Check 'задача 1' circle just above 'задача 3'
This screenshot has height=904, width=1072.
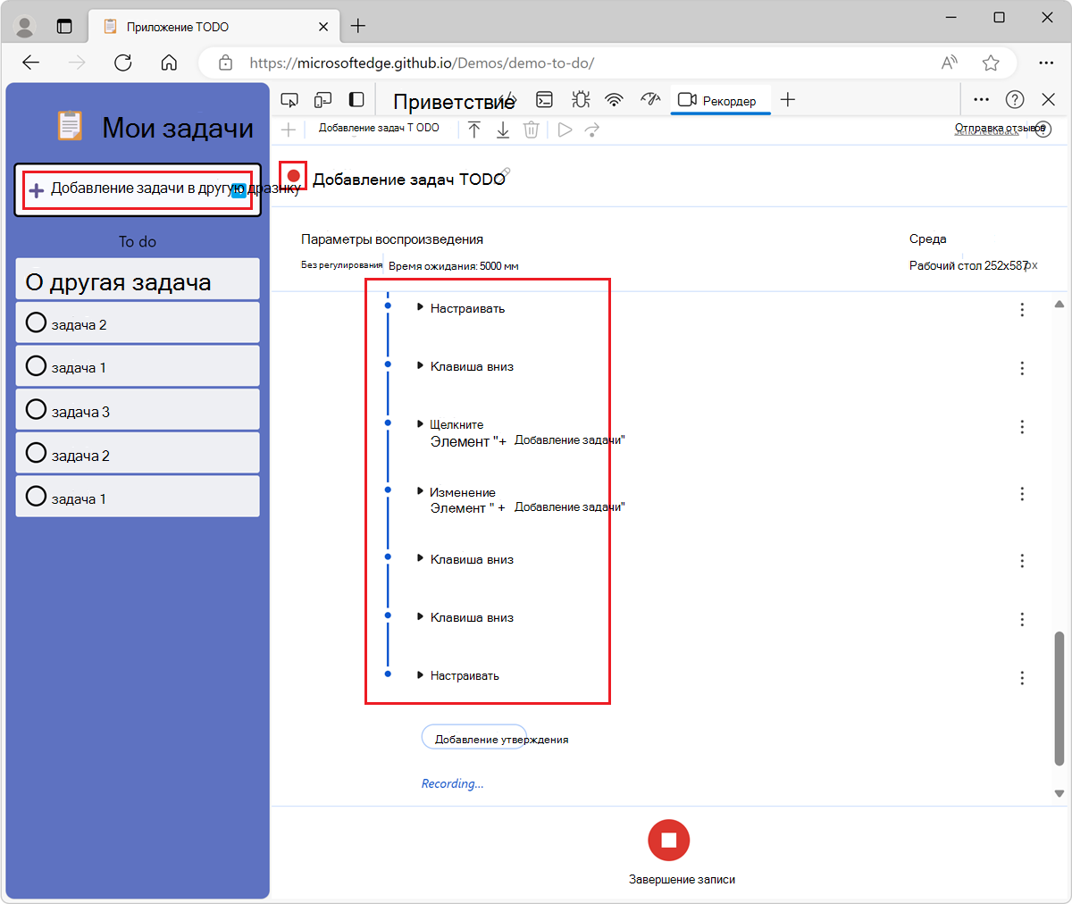point(36,365)
